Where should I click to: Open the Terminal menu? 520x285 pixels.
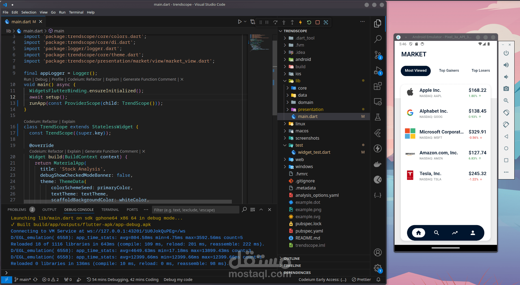click(x=76, y=12)
